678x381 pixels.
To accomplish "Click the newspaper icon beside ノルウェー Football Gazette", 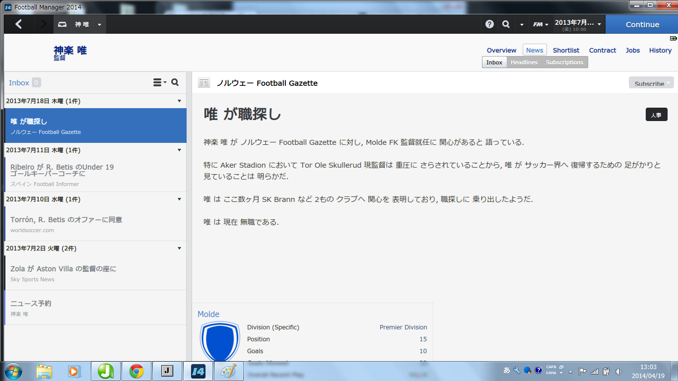I will (x=203, y=83).
